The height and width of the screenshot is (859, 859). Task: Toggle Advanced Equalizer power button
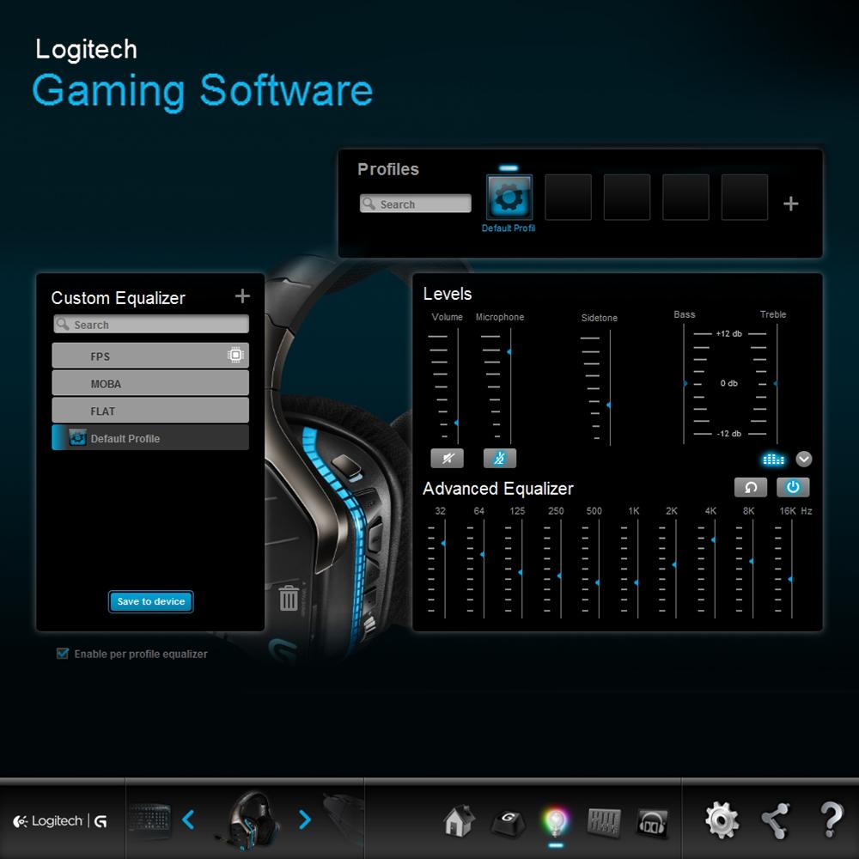click(793, 487)
